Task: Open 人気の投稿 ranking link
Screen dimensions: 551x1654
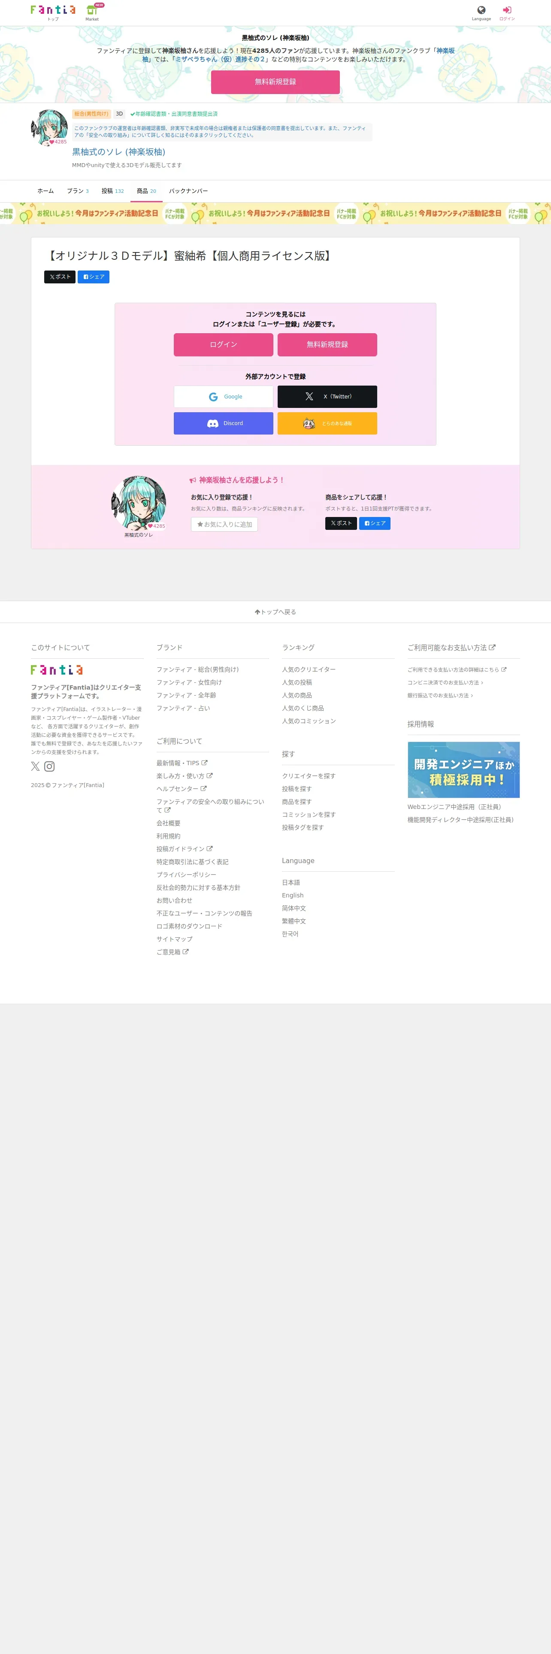Action: pos(297,683)
